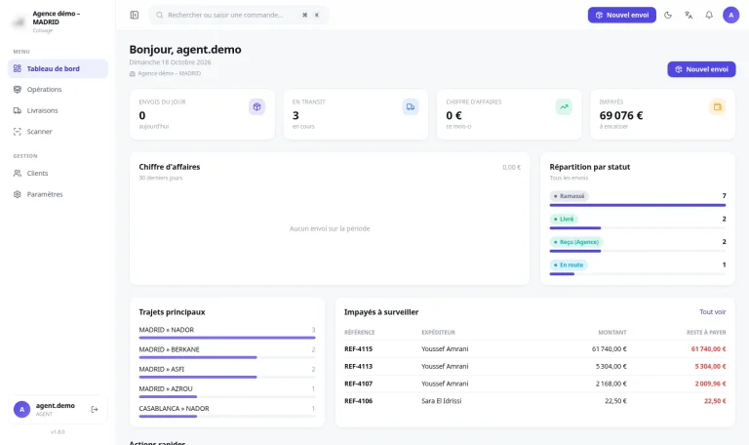This screenshot has width=749, height=445.
Task: Click the MADRID » BERKANE route bar
Action: click(227, 357)
